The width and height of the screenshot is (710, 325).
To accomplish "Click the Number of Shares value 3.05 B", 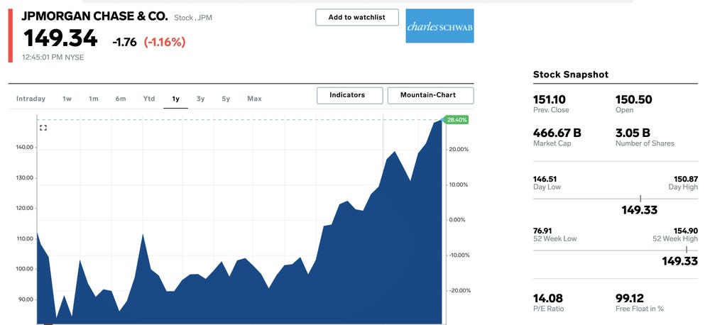I will (x=633, y=133).
